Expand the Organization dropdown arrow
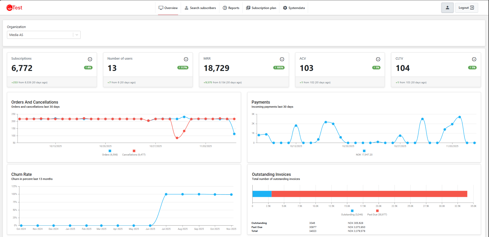This screenshot has height=237, width=489. (77, 35)
